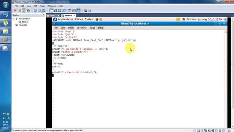Launch Firefox from the Fedora panel
The height and width of the screenshot is (132, 234).
(x=97, y=19)
